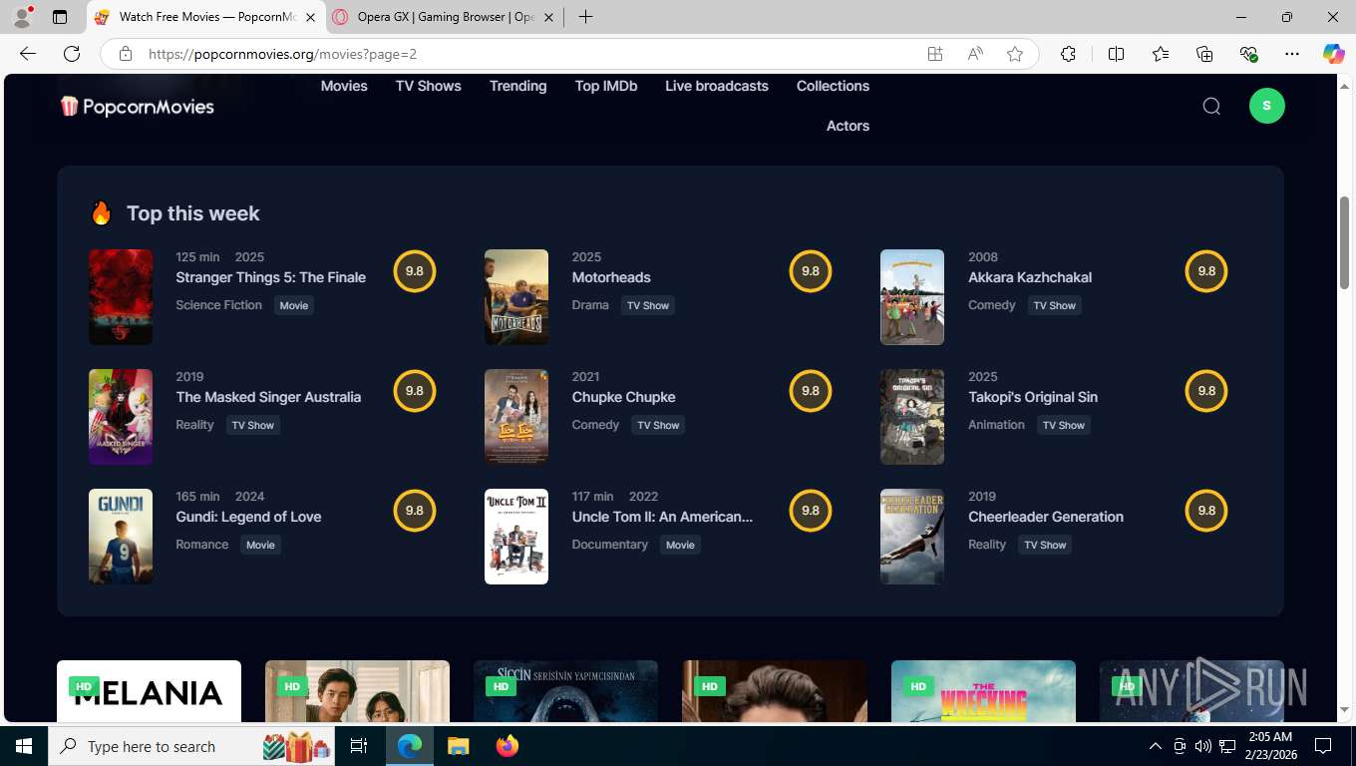Open The Wrecking HD movie card
This screenshot has height=766, width=1356.
point(983,691)
